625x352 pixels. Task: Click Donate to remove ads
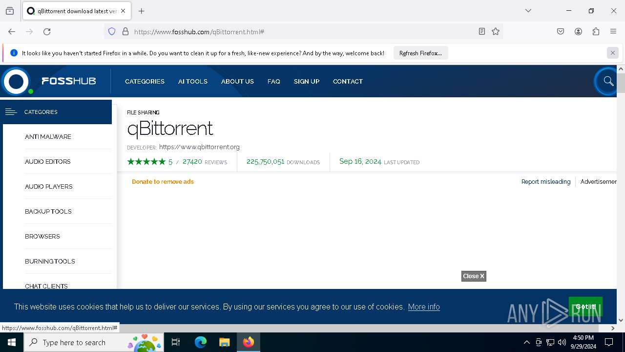(x=163, y=181)
